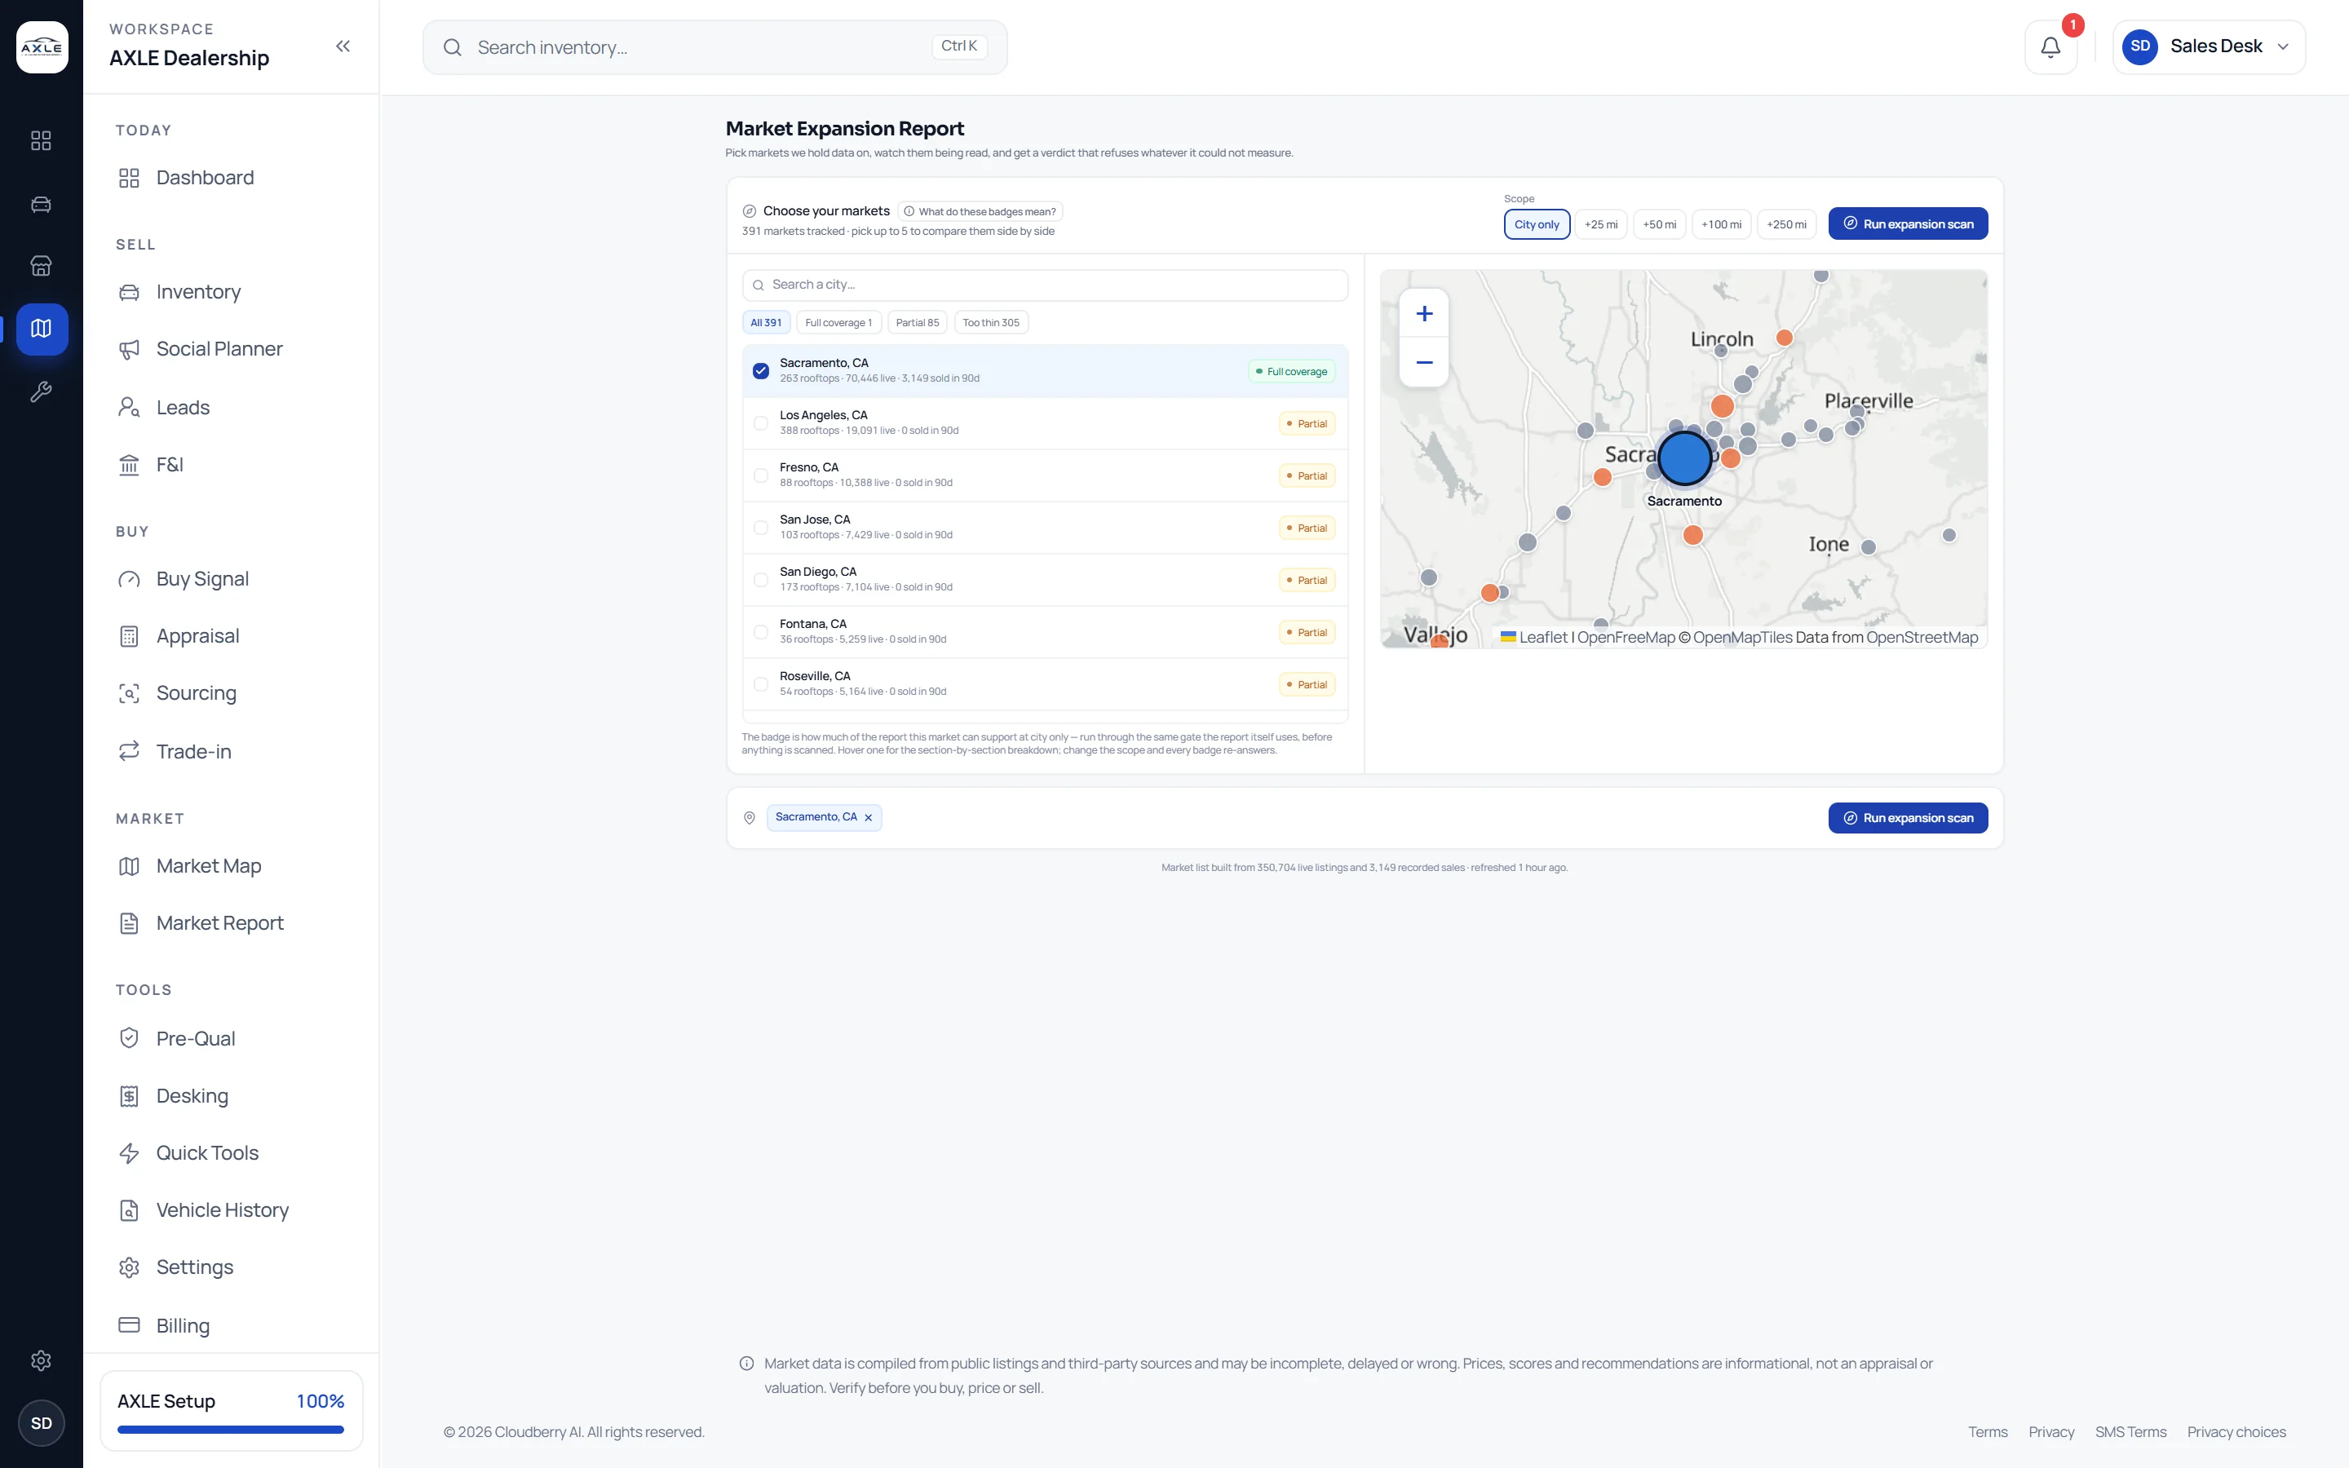Open the dashboard grid icon in rail
The width and height of the screenshot is (2349, 1468).
pyautogui.click(x=41, y=141)
